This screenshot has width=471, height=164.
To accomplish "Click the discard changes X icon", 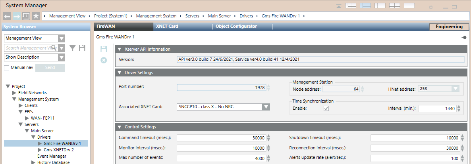I will [x=104, y=60].
